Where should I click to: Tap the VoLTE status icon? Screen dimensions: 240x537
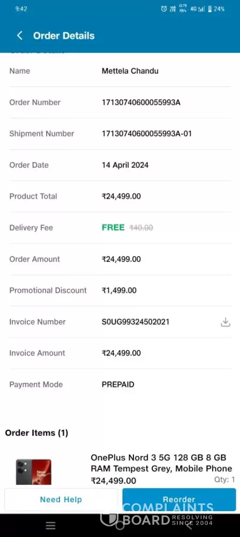pos(173,9)
